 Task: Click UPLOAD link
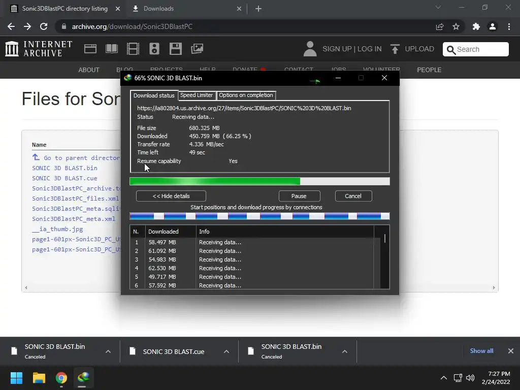(419, 49)
